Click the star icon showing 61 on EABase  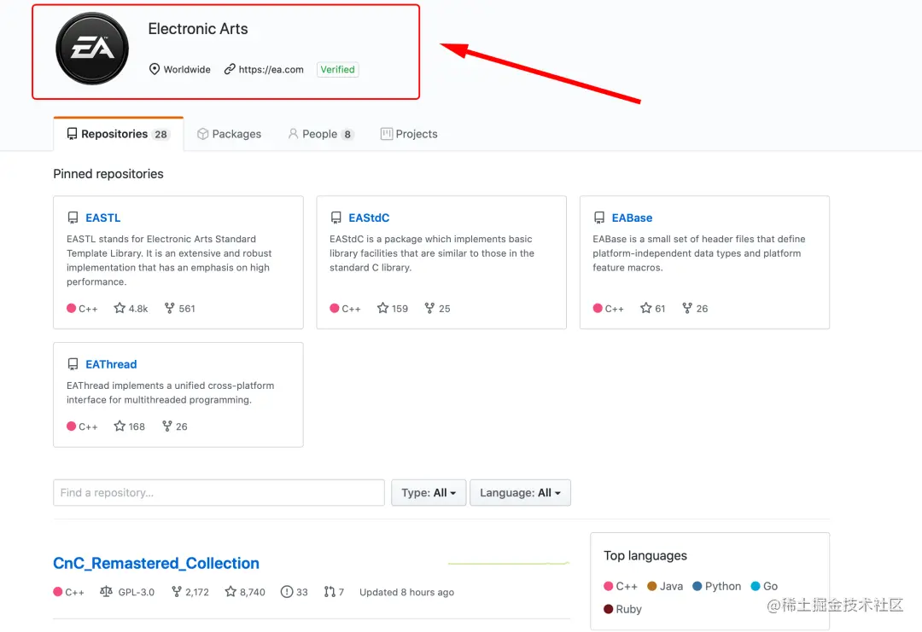click(x=645, y=308)
